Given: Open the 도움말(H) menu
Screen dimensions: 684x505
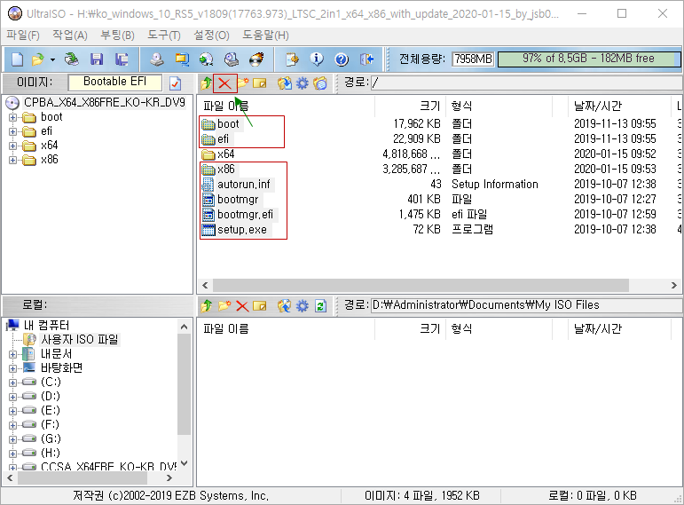Looking at the screenshot, I should pos(265,36).
